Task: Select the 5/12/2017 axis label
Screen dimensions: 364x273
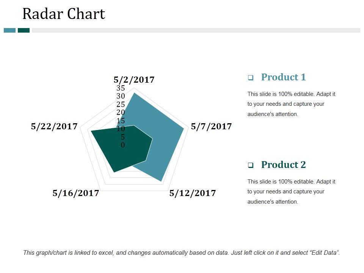Action: pos(193,193)
